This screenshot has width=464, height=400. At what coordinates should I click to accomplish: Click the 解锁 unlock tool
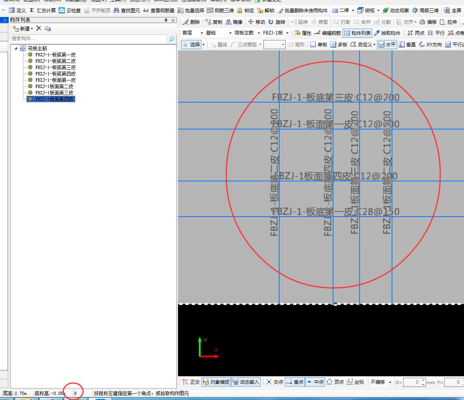[x=266, y=10]
